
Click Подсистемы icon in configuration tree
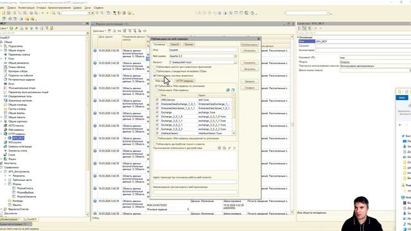coord(5,46)
